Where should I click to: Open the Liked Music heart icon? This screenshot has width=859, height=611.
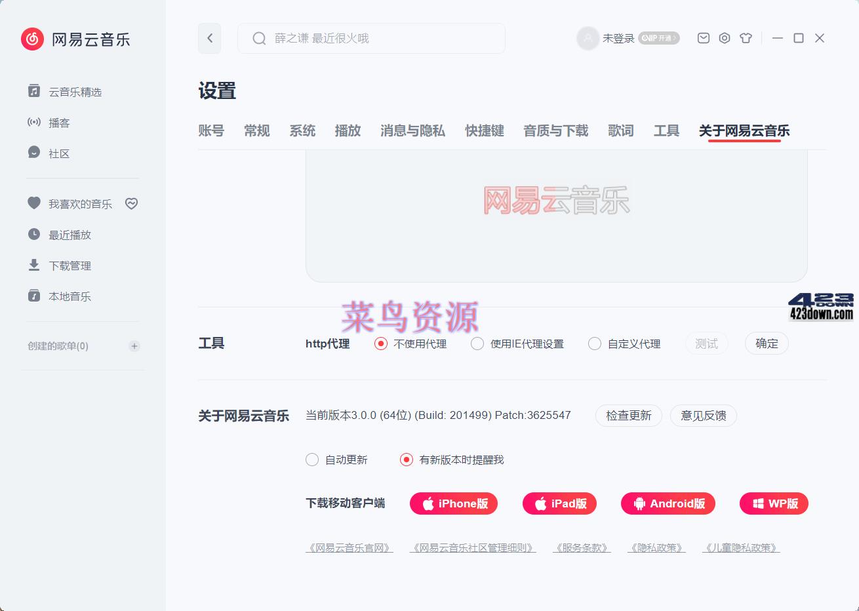pos(131,203)
